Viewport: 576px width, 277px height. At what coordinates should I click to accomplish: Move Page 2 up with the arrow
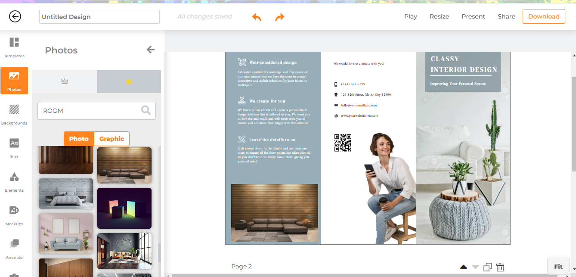(x=463, y=266)
